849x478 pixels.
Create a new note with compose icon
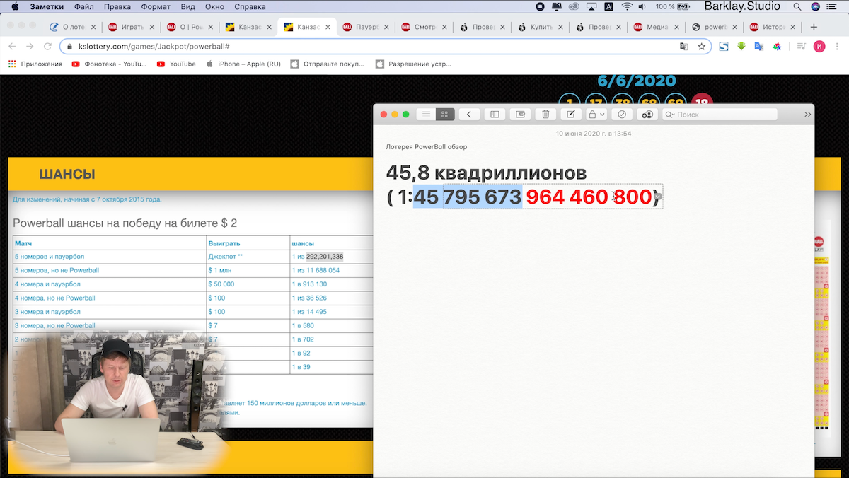571,115
